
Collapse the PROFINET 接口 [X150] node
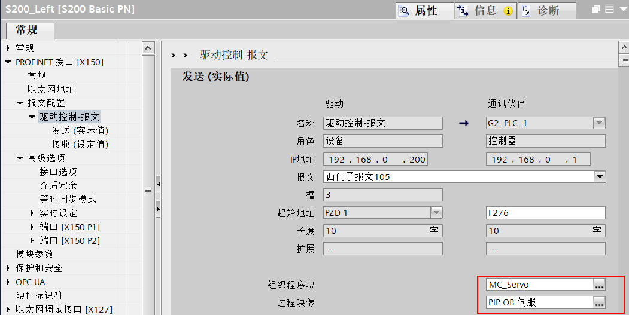(x=8, y=62)
